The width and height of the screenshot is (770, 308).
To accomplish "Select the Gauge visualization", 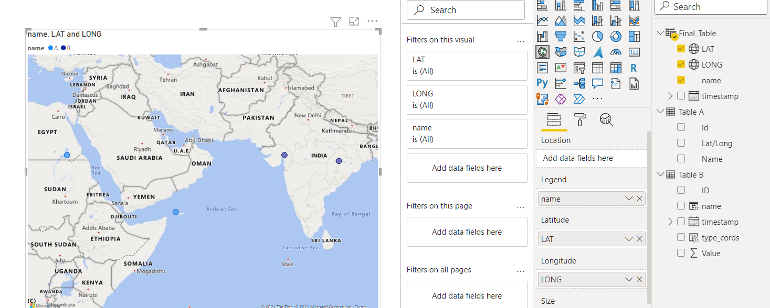I will pyautogui.click(x=616, y=52).
